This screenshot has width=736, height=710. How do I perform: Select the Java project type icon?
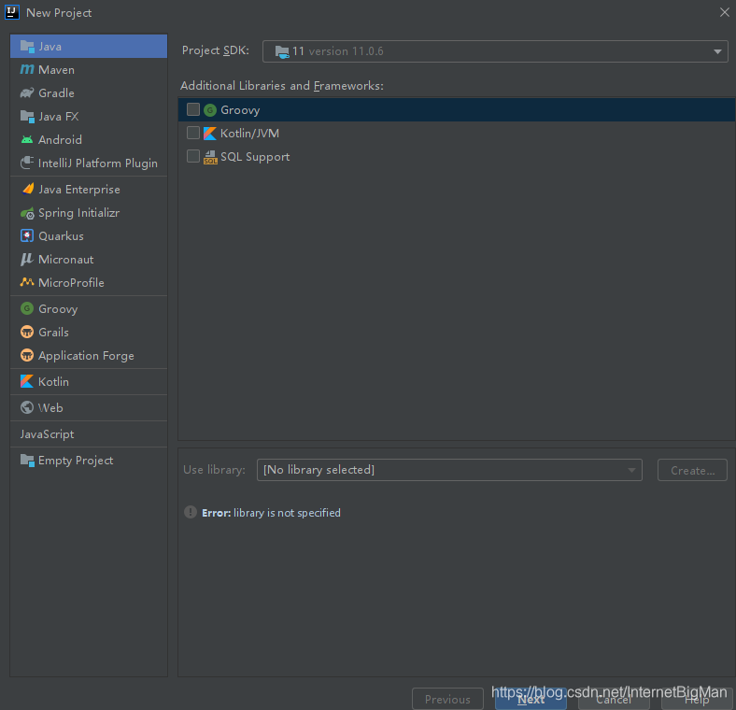[27, 47]
